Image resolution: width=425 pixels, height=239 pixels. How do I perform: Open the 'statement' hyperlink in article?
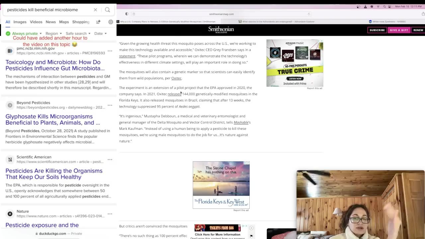coord(127,56)
